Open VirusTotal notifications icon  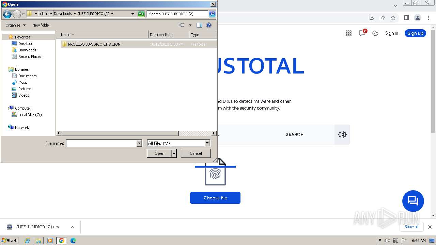coord(362,33)
